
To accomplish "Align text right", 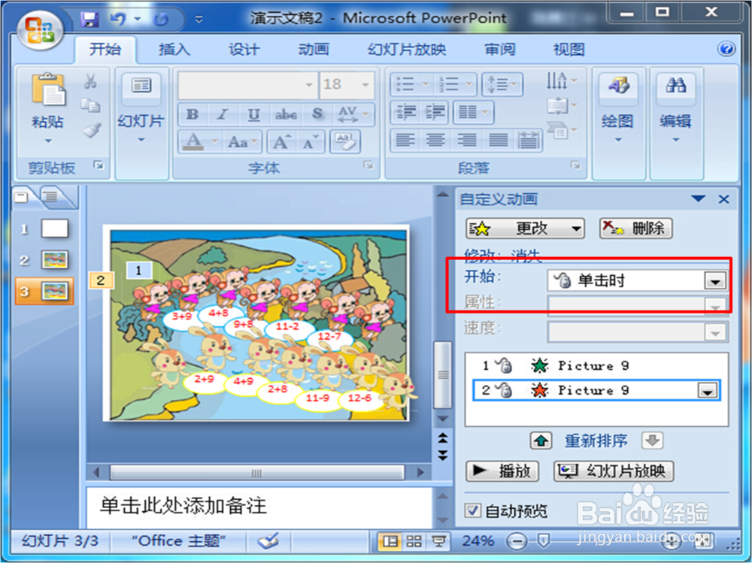I will click(x=466, y=141).
